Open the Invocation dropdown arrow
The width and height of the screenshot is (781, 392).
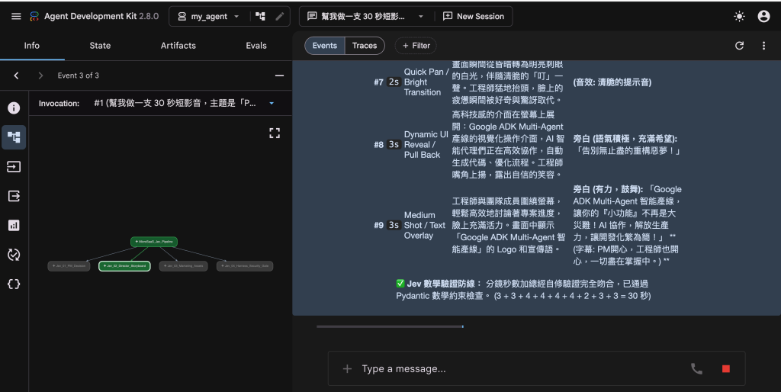pyautogui.click(x=272, y=103)
